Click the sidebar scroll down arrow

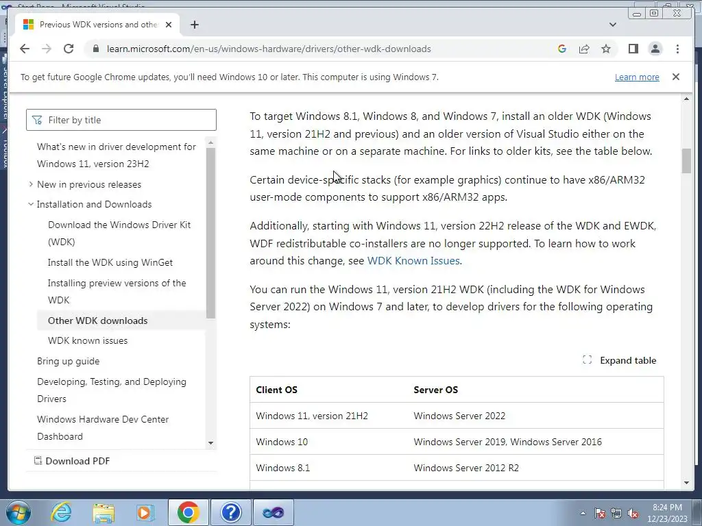pyautogui.click(x=211, y=443)
